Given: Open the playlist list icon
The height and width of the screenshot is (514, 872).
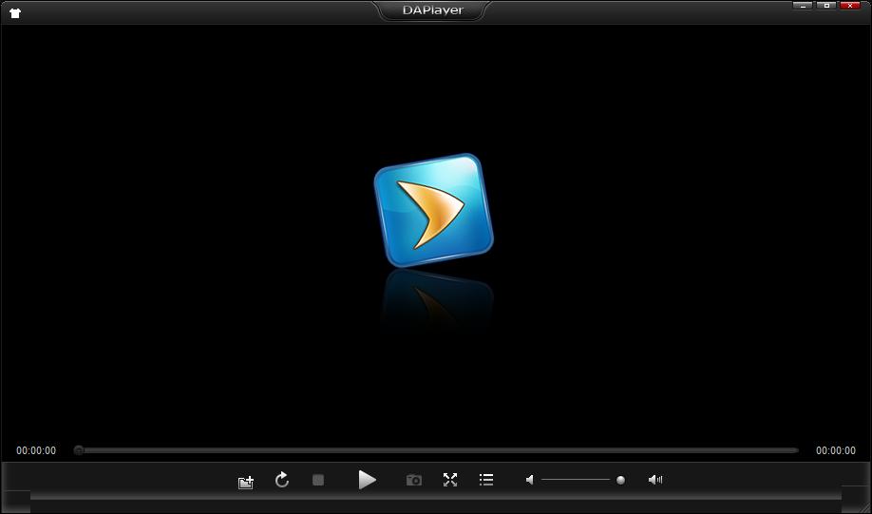Looking at the screenshot, I should coord(486,480).
